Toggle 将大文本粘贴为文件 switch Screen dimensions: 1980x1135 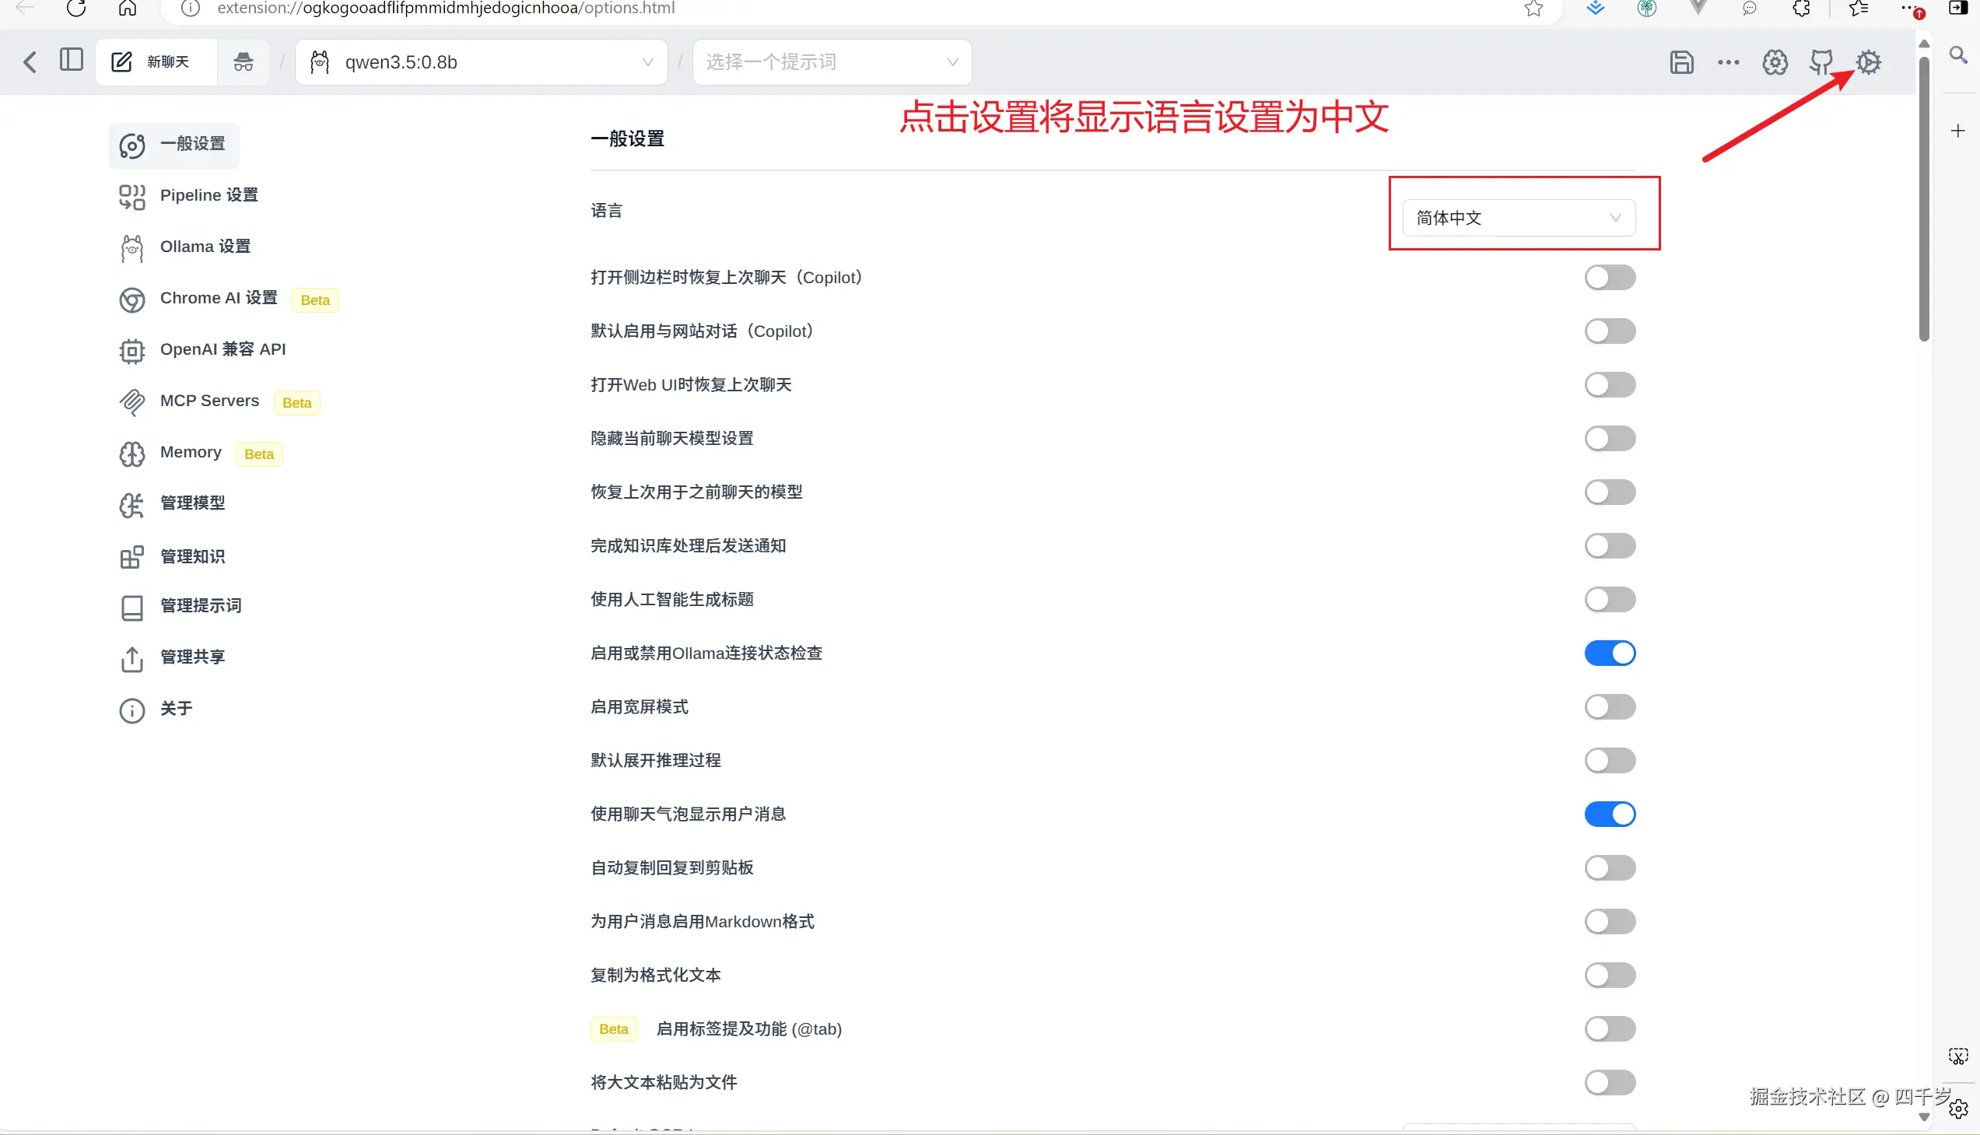(x=1610, y=1083)
